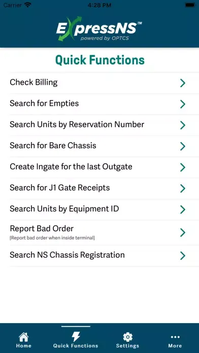This screenshot has width=199, height=353.
Task: Open the Settings gear icon
Action: [127, 337]
